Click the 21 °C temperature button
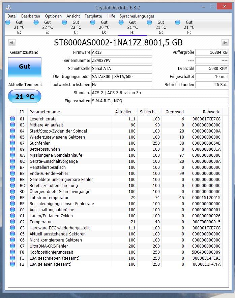This screenshot has height=298, width=235. 25,96
